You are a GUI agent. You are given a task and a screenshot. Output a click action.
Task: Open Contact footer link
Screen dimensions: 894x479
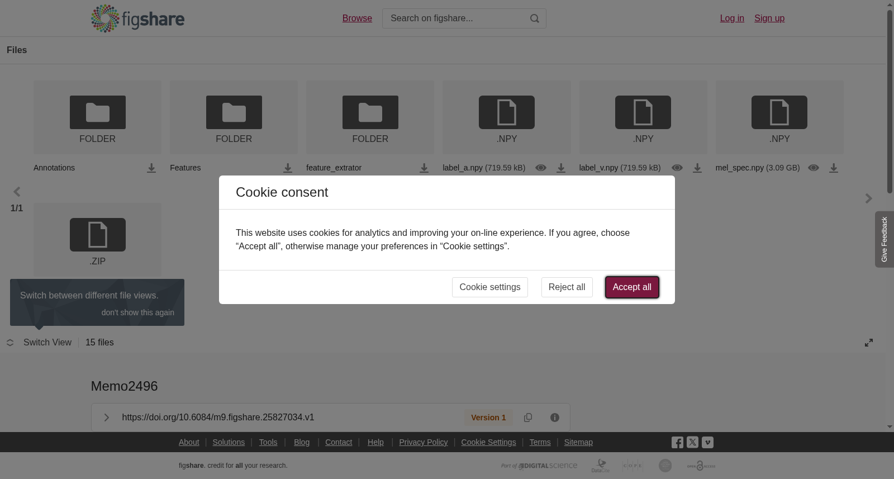click(x=339, y=442)
